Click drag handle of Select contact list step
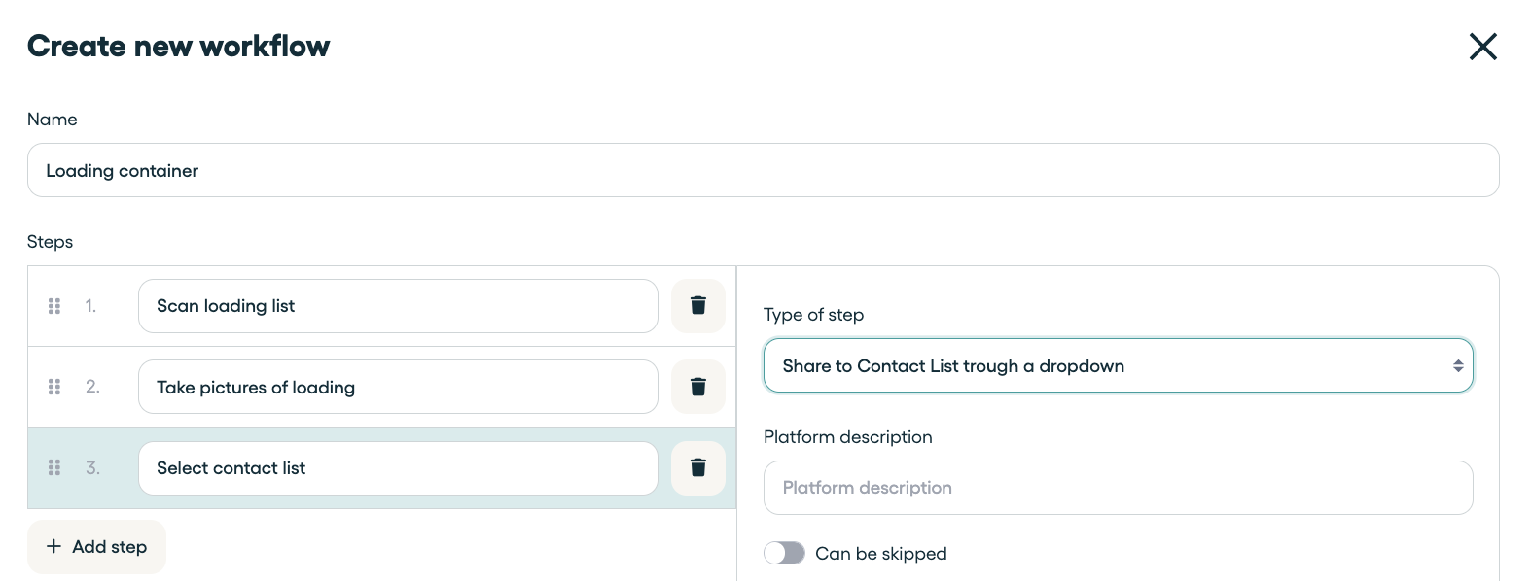Viewport: 1531px width, 581px height. pyautogui.click(x=54, y=468)
